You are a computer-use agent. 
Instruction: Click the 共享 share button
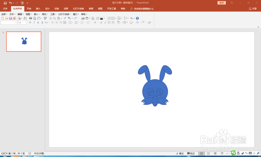point(253,9)
